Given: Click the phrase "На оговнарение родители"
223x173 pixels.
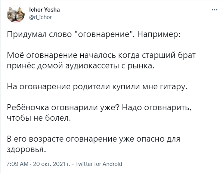Looking at the screenshot, I should (x=58, y=87).
